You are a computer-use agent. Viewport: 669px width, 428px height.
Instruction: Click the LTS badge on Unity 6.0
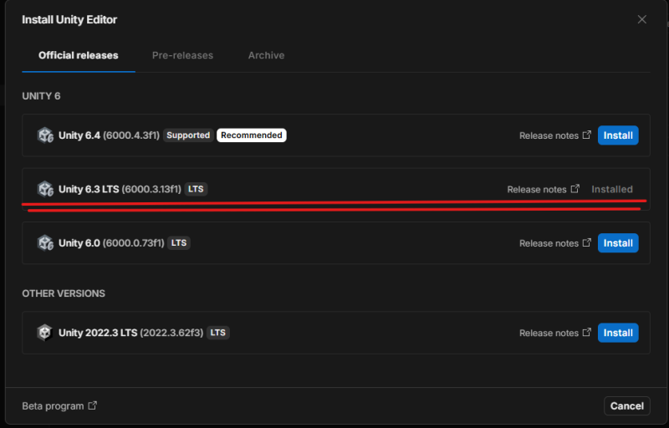coord(179,243)
